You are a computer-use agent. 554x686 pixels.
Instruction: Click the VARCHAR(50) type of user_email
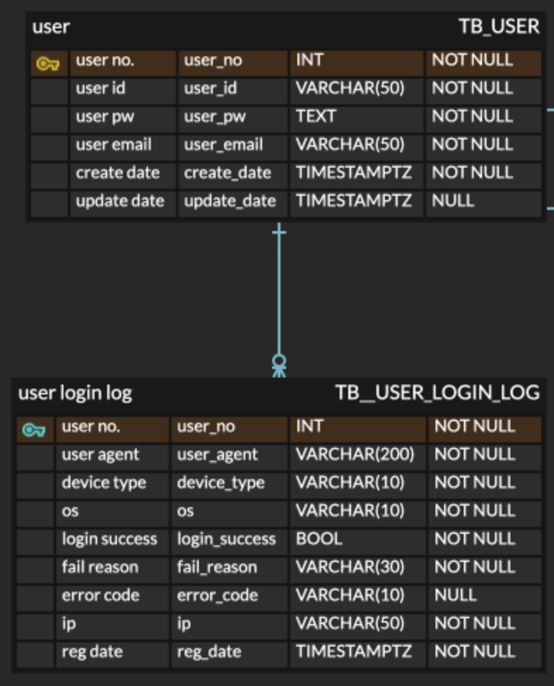tap(357, 149)
